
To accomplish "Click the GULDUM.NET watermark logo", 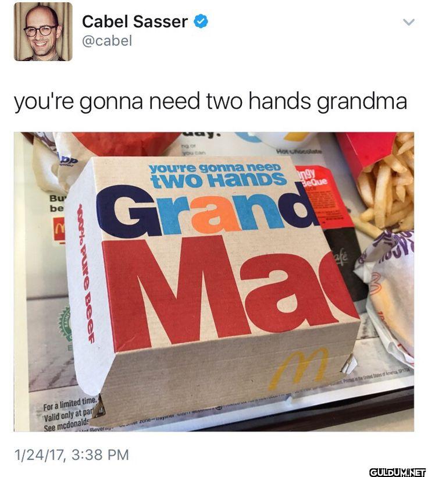I will (397, 472).
